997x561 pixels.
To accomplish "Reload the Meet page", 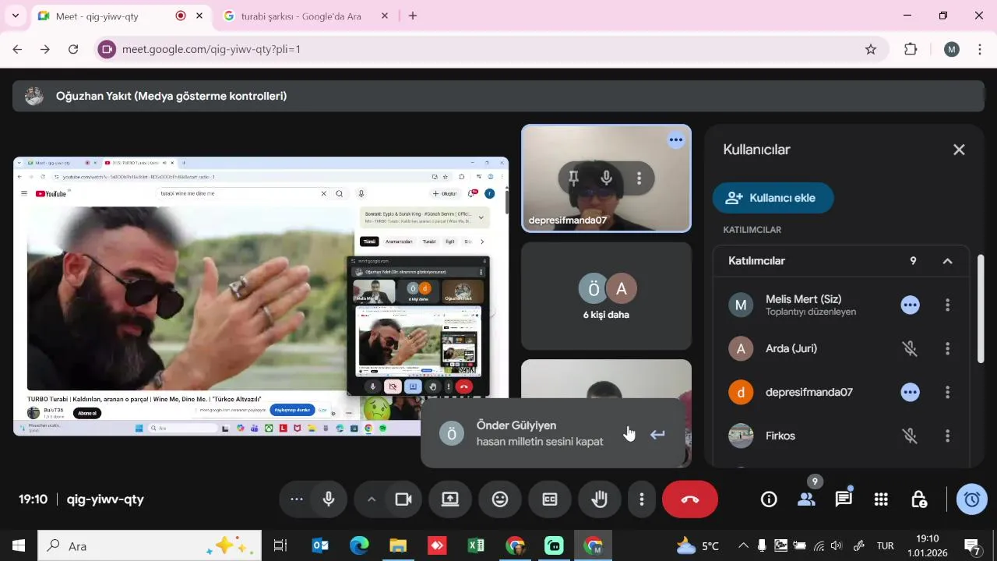I will click(x=73, y=49).
